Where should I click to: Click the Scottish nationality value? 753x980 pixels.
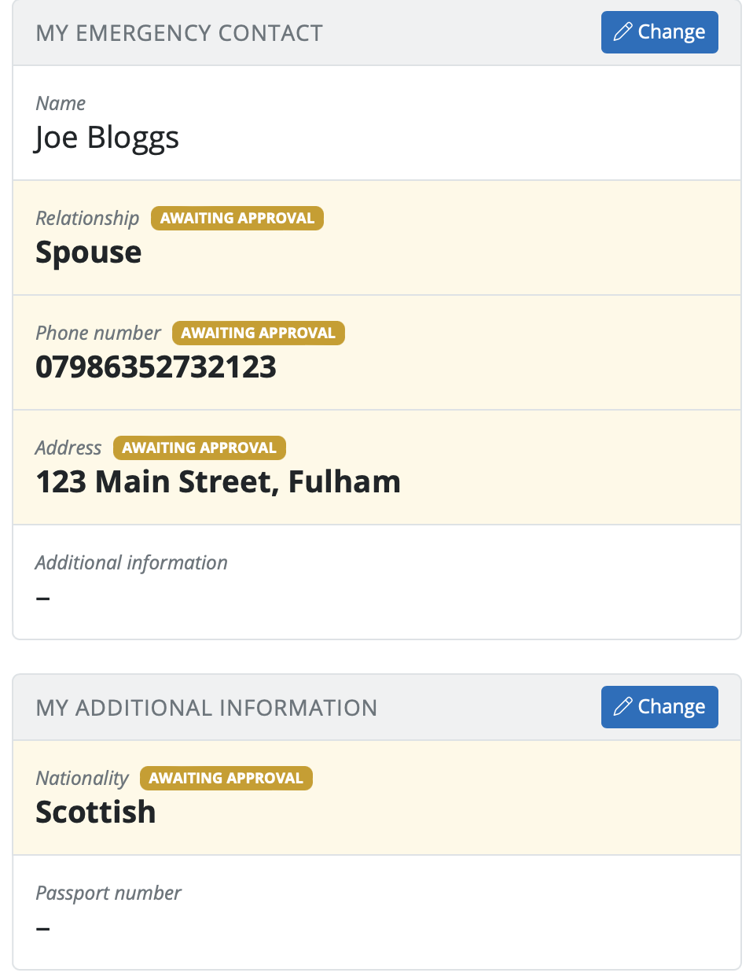[x=96, y=812]
